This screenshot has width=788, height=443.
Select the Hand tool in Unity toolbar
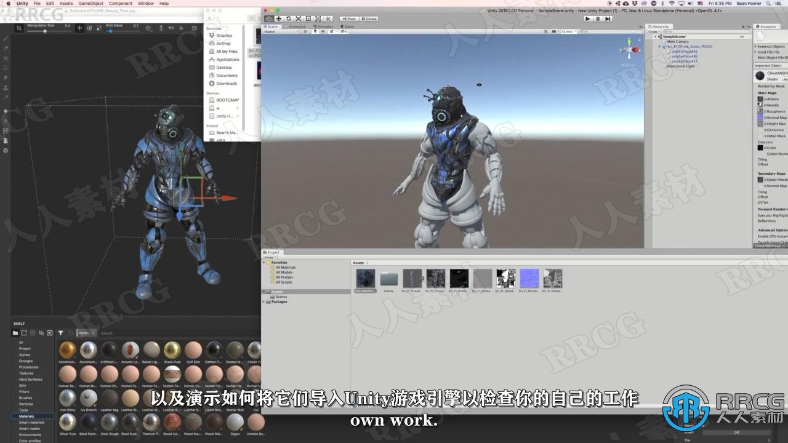[269, 18]
